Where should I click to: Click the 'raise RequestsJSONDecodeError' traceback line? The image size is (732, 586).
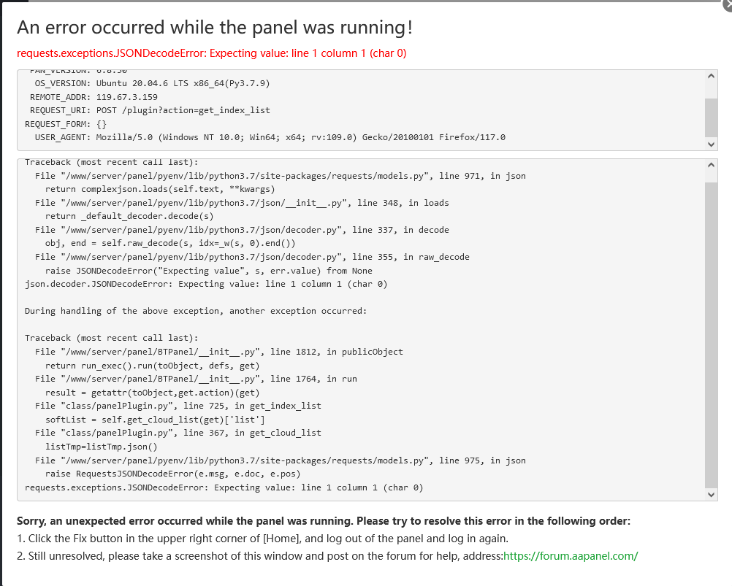(x=174, y=474)
